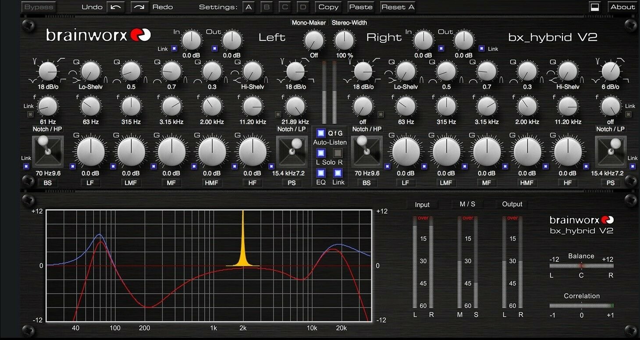Click the Right '11.20 kHz' frequency value

point(568,122)
